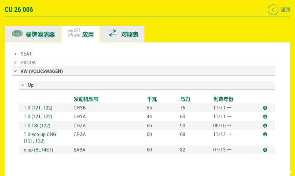Image resolution: width=295 pixels, height=176 pixels.
Task: Click the SEAT brand row label
Action: tap(26, 54)
